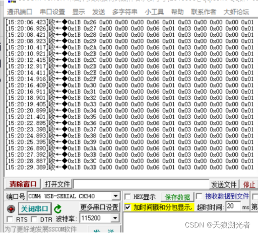Expand the 波特率 115200 dropdown
This screenshot has height=233, width=258.
pos(115,218)
